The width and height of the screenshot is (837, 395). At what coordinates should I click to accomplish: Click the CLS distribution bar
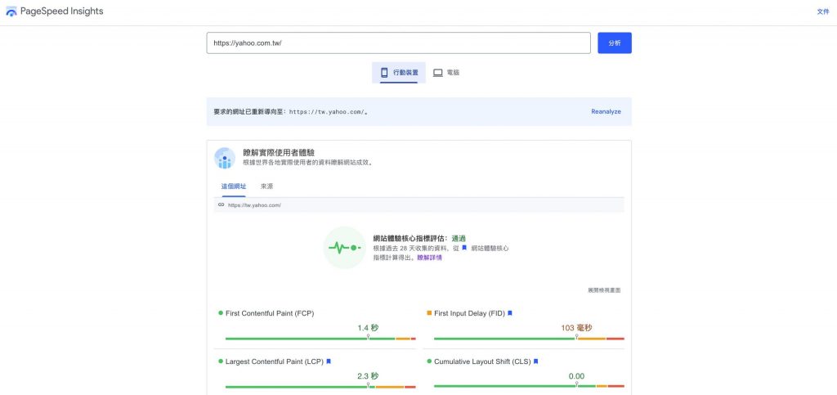tap(529, 387)
